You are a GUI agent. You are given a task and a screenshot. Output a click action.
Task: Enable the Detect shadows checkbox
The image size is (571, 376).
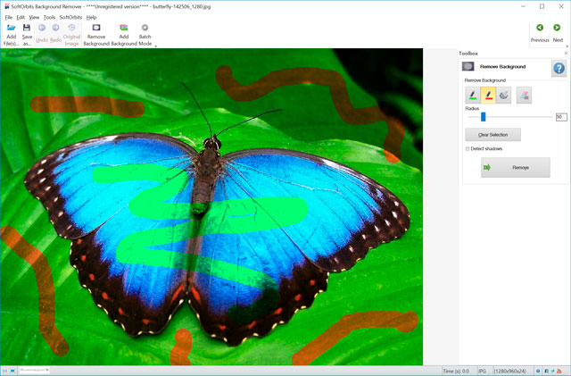coord(468,148)
